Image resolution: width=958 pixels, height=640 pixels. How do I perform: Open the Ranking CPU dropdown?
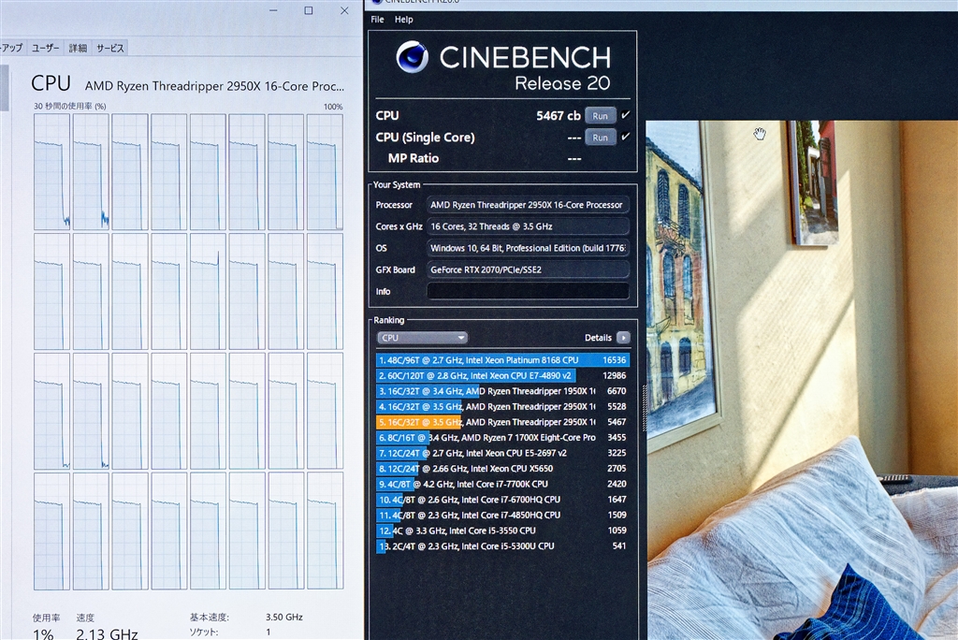click(422, 338)
